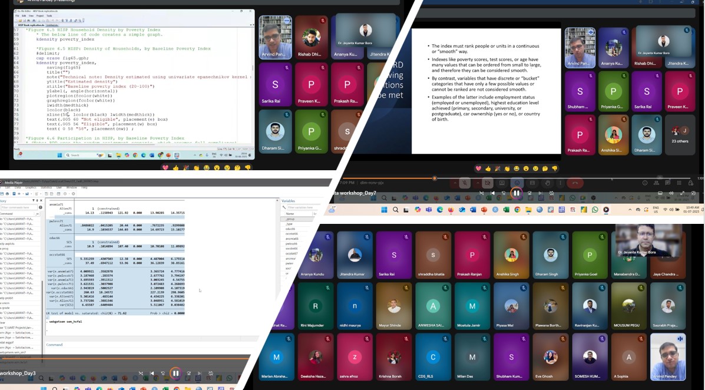Viewport: 705px width, 390px height.
Task: Click Filter commands here field in Stata
Action: point(19,207)
